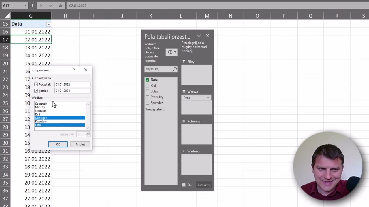Select row 17 header
369x207 pixels.
point(5,40)
